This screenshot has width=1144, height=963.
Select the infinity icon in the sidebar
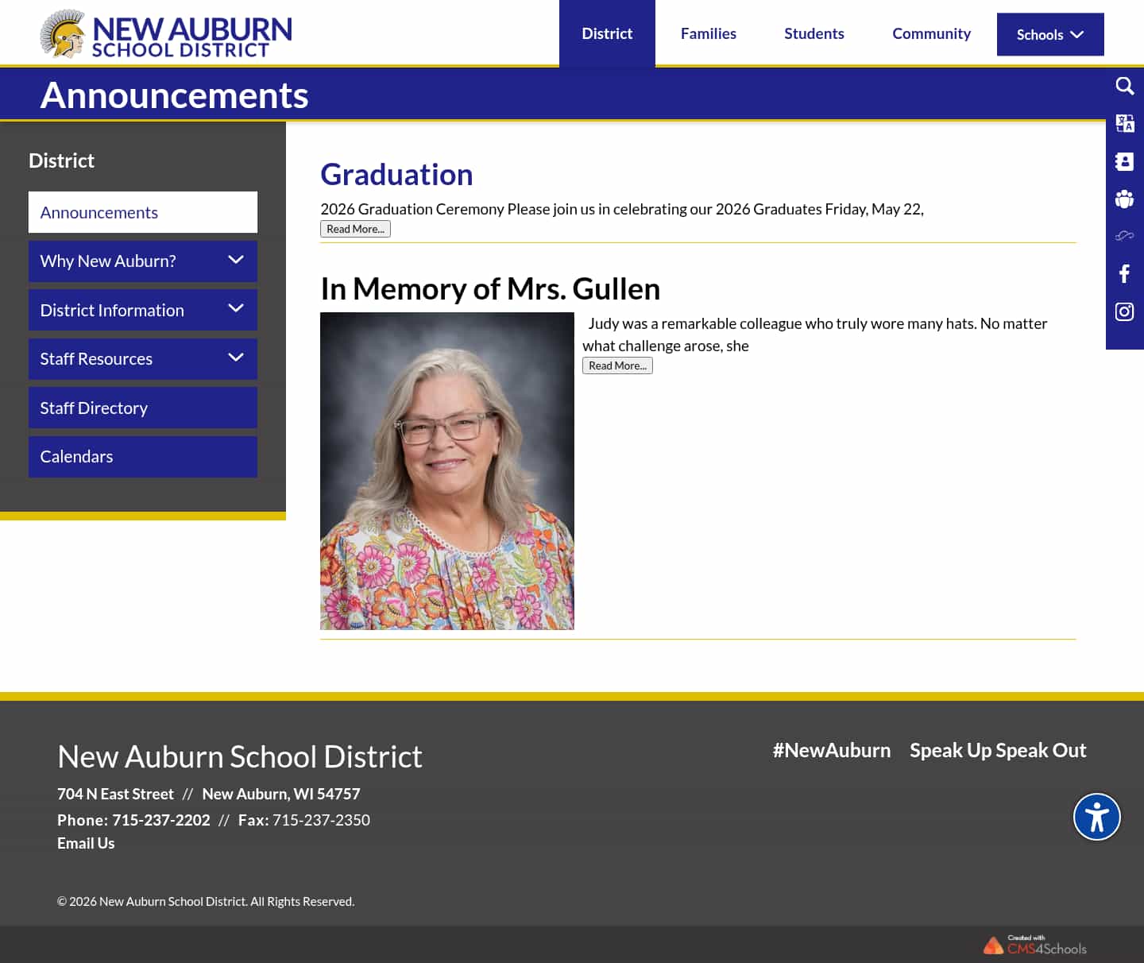(x=1124, y=235)
